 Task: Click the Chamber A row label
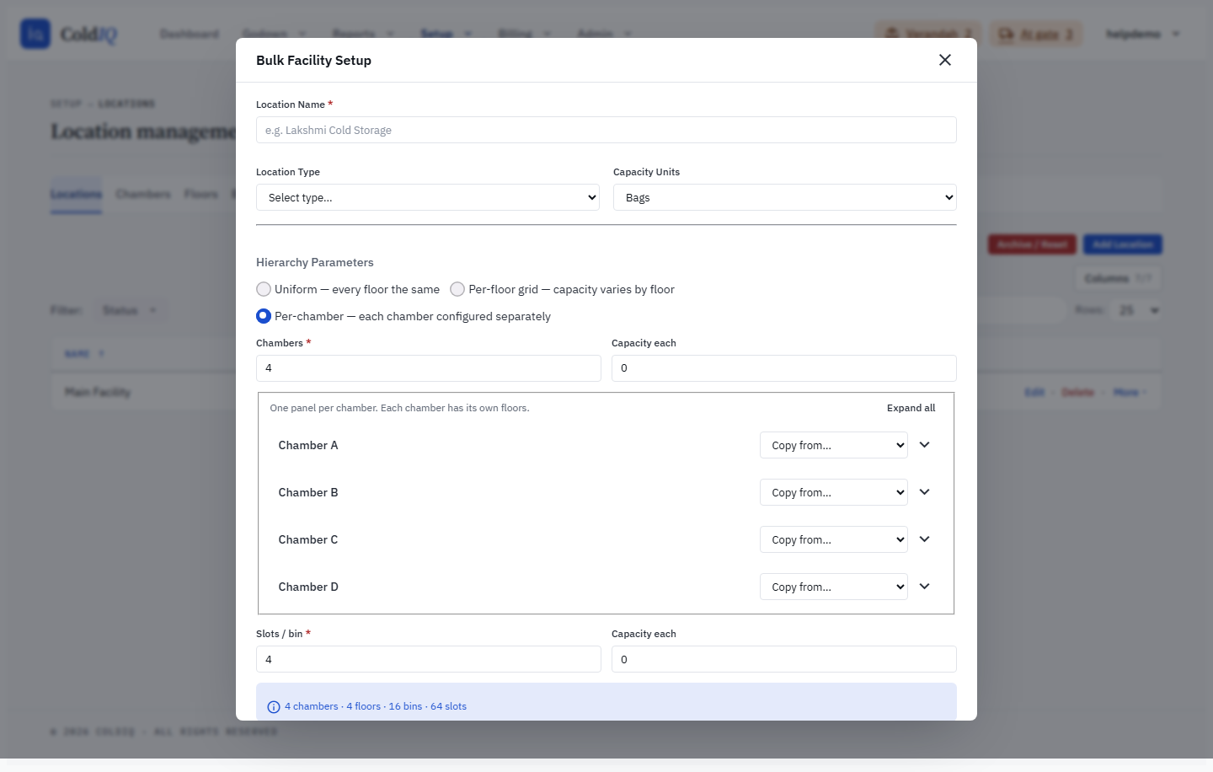[x=308, y=445]
